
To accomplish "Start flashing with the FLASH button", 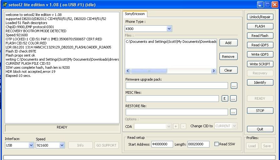I will coord(260,26).
